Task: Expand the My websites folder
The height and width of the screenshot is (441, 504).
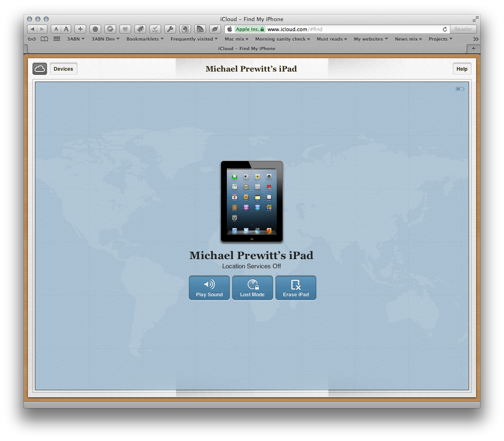Action: coord(371,39)
